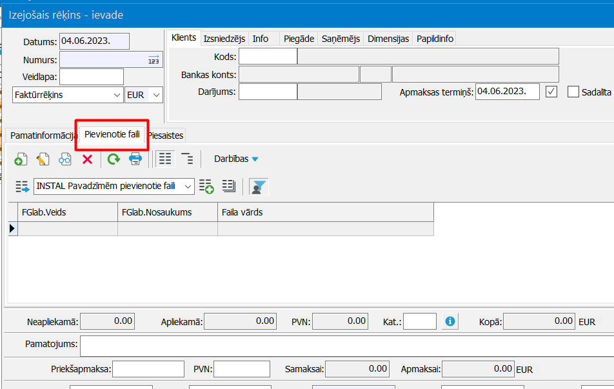Screen dimensions: 614x389
Task: Open the Papildinfo tab
Action: 435,39
